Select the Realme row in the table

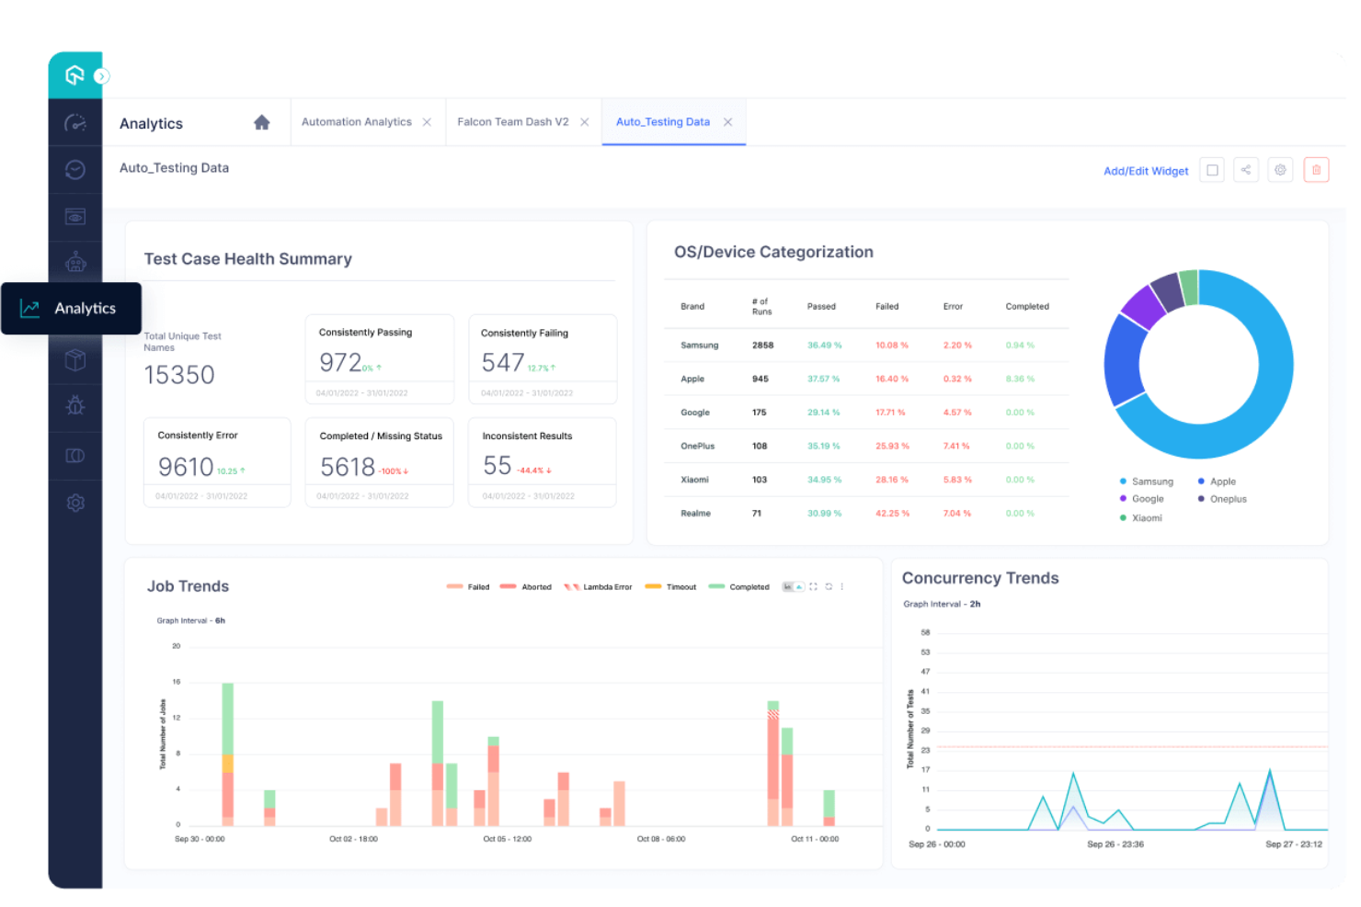tap(867, 514)
